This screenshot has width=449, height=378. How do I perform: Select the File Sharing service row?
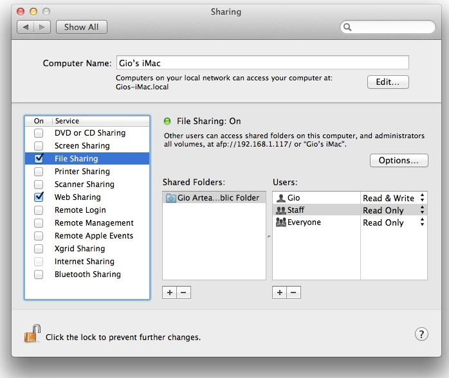[87, 159]
